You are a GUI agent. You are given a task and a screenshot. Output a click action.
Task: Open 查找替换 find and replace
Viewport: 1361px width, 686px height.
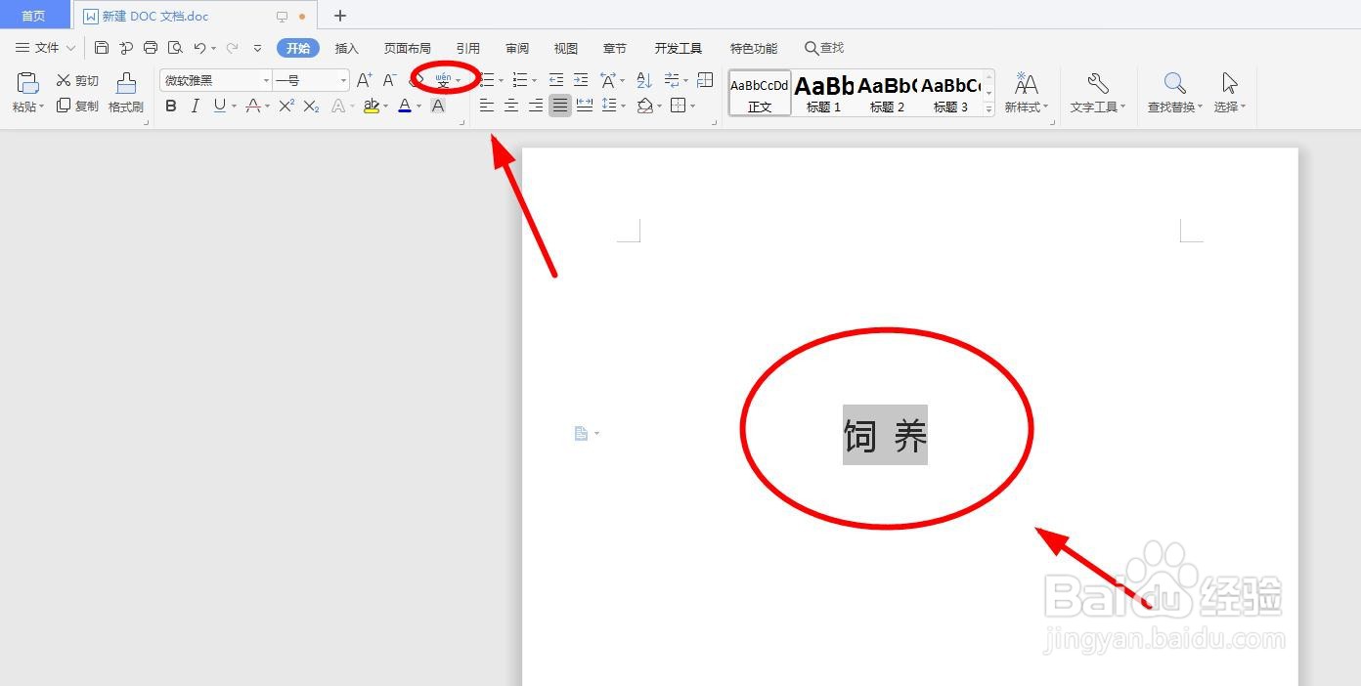coord(1175,93)
